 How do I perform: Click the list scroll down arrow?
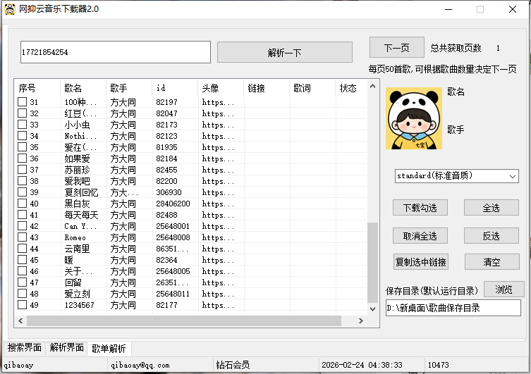pyautogui.click(x=372, y=309)
